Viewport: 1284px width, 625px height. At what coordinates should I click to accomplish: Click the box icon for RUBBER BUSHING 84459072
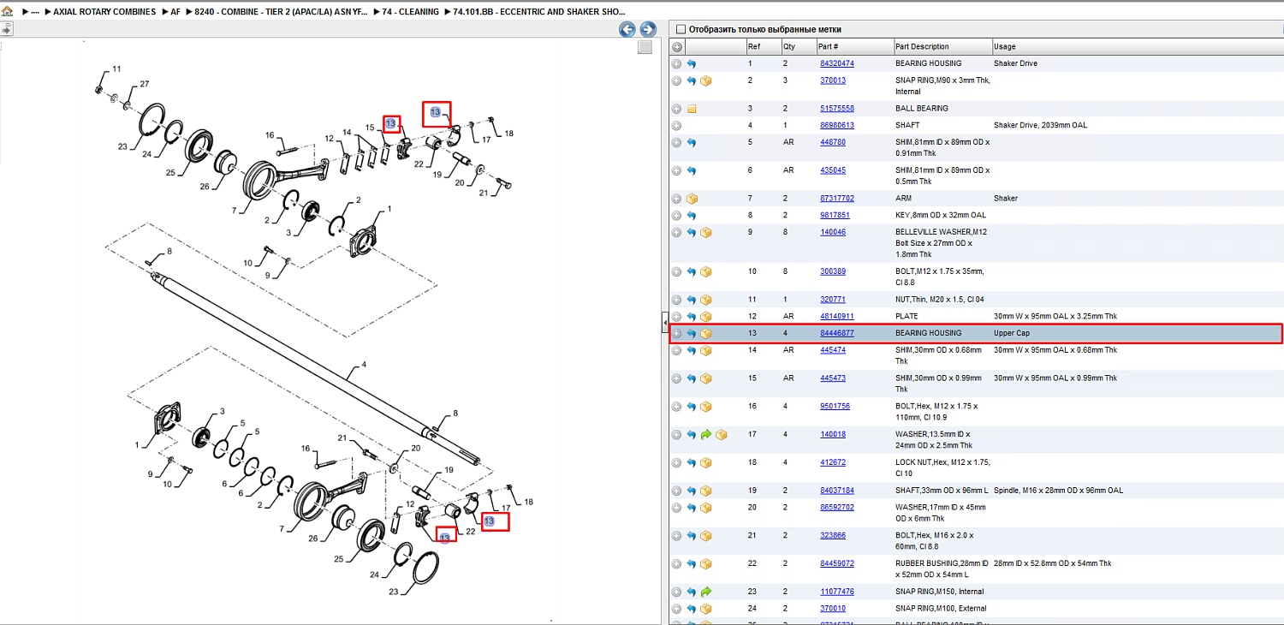(x=706, y=564)
